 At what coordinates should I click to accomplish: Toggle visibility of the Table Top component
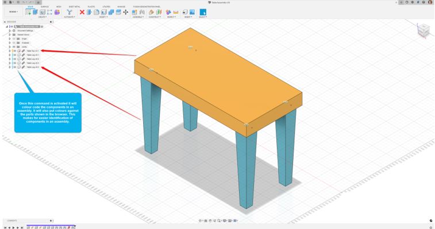[15, 51]
